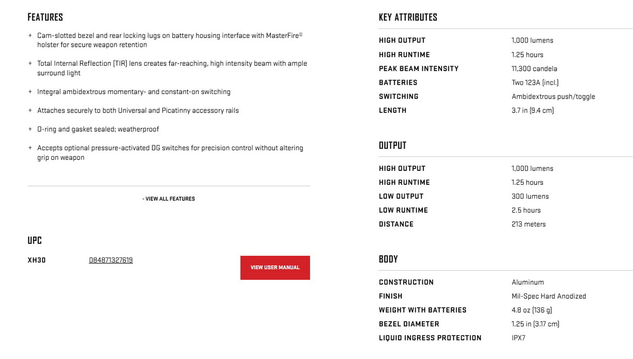Image resolution: width=633 pixels, height=359 pixels.
Task: Click the Low Runtime label
Action: pyautogui.click(x=403, y=210)
